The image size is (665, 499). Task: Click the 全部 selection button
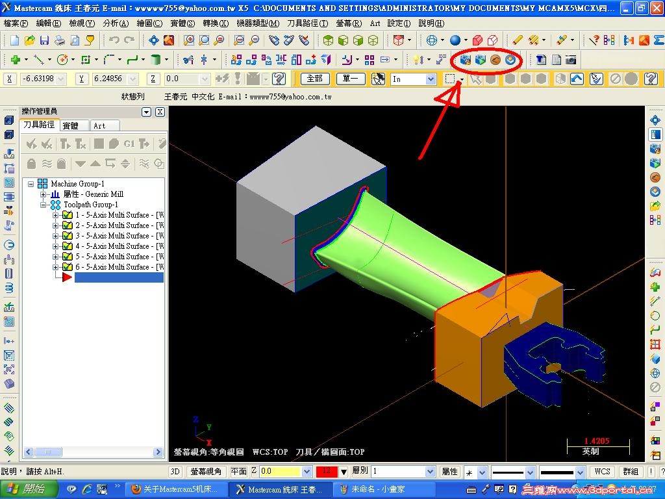coord(315,79)
